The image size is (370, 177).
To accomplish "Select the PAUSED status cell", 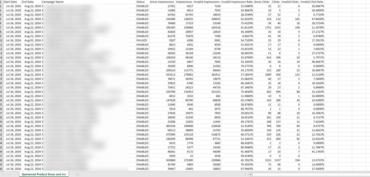I will (x=142, y=40).
